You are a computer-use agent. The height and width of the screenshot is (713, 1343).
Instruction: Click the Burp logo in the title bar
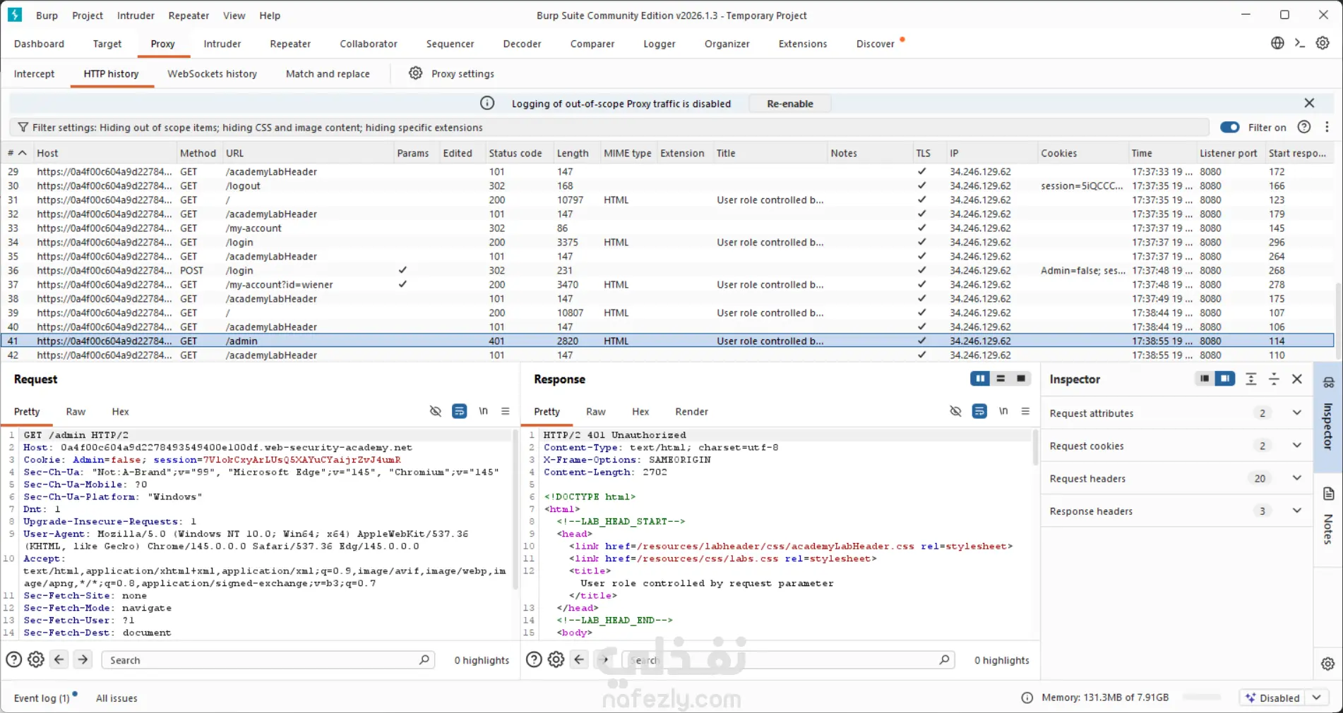click(15, 15)
